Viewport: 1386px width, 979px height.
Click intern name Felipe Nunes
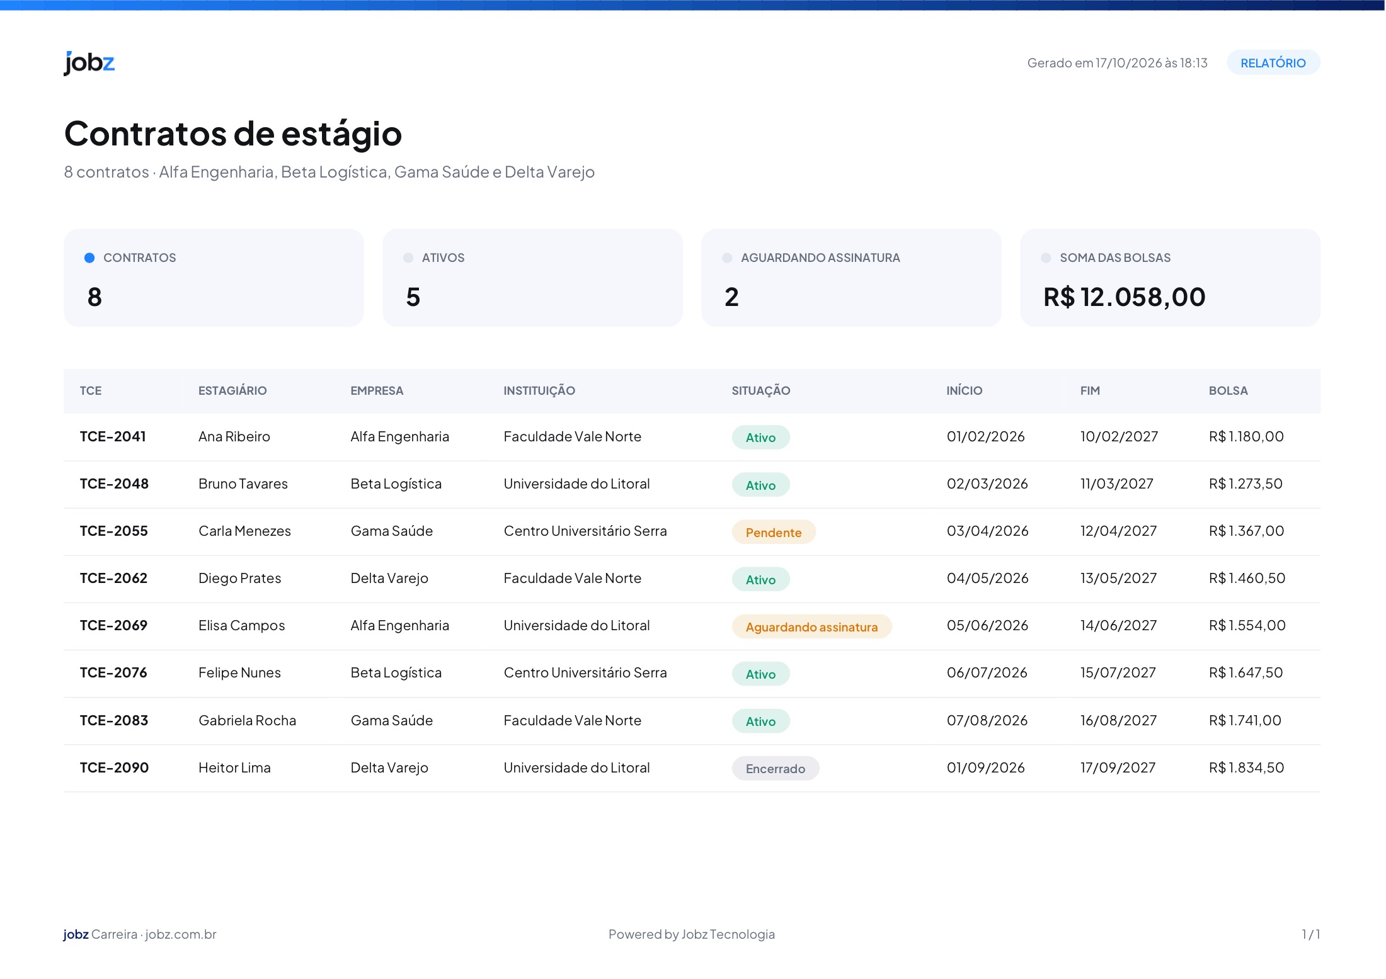pyautogui.click(x=239, y=673)
